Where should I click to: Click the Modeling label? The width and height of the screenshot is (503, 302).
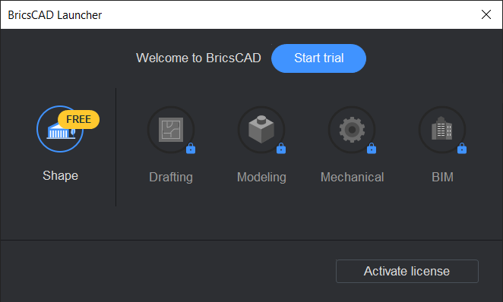pyautogui.click(x=261, y=177)
